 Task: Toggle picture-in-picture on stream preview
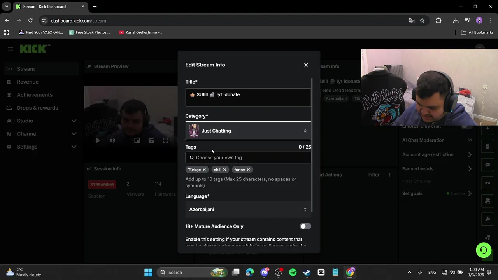(x=137, y=140)
